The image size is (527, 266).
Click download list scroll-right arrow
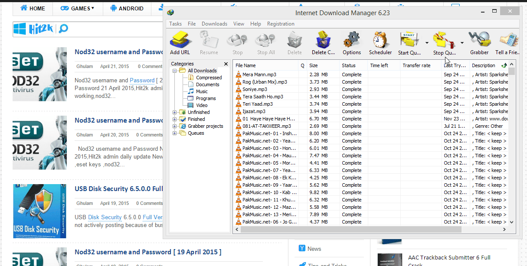tap(504, 229)
